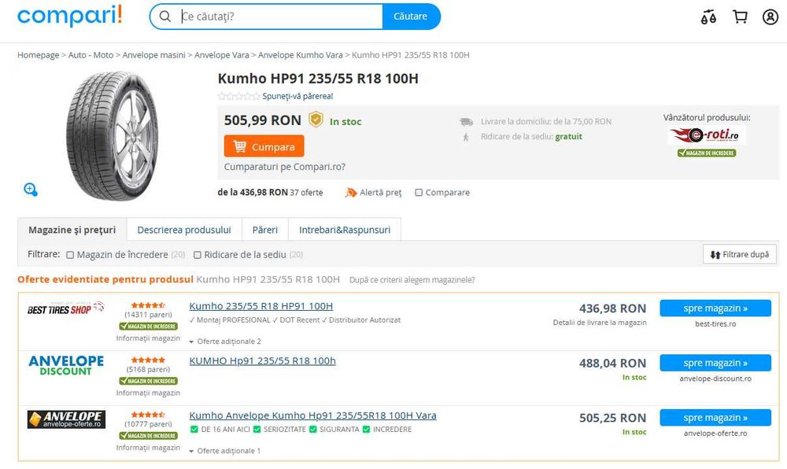Click the 505,25 RON price
Image resolution: width=787 pixels, height=469 pixels.
pyautogui.click(x=613, y=418)
